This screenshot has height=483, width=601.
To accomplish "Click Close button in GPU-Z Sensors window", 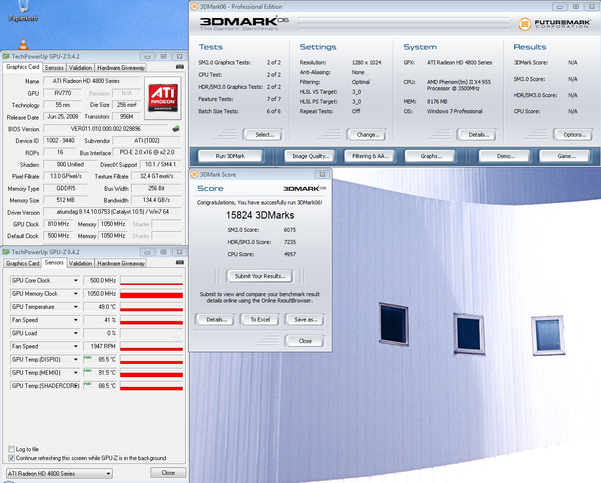I will coord(168,473).
